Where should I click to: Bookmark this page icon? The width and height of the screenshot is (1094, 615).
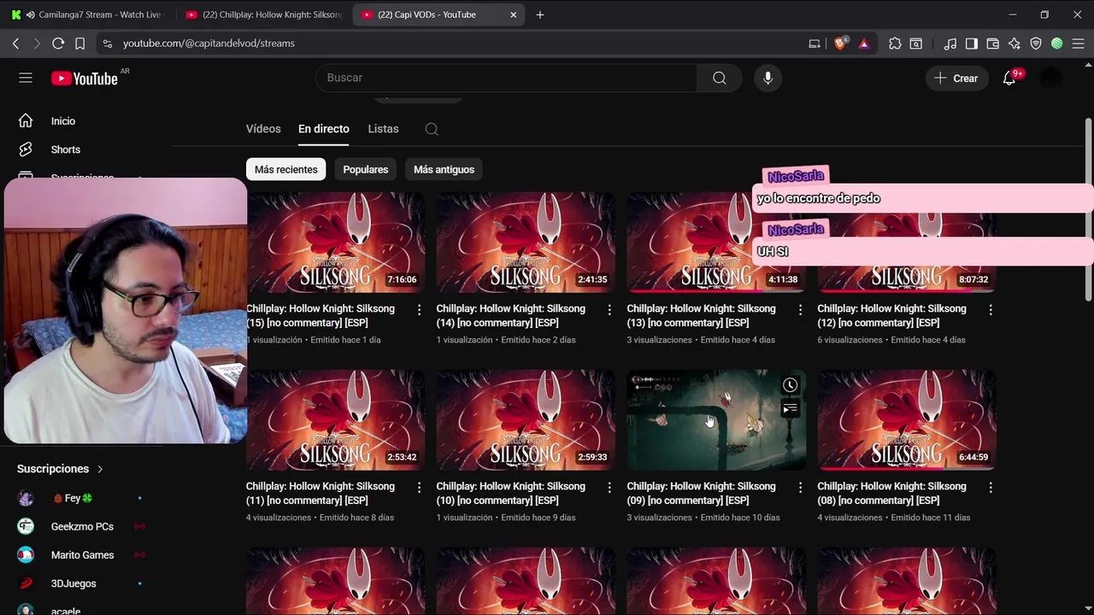coord(79,44)
